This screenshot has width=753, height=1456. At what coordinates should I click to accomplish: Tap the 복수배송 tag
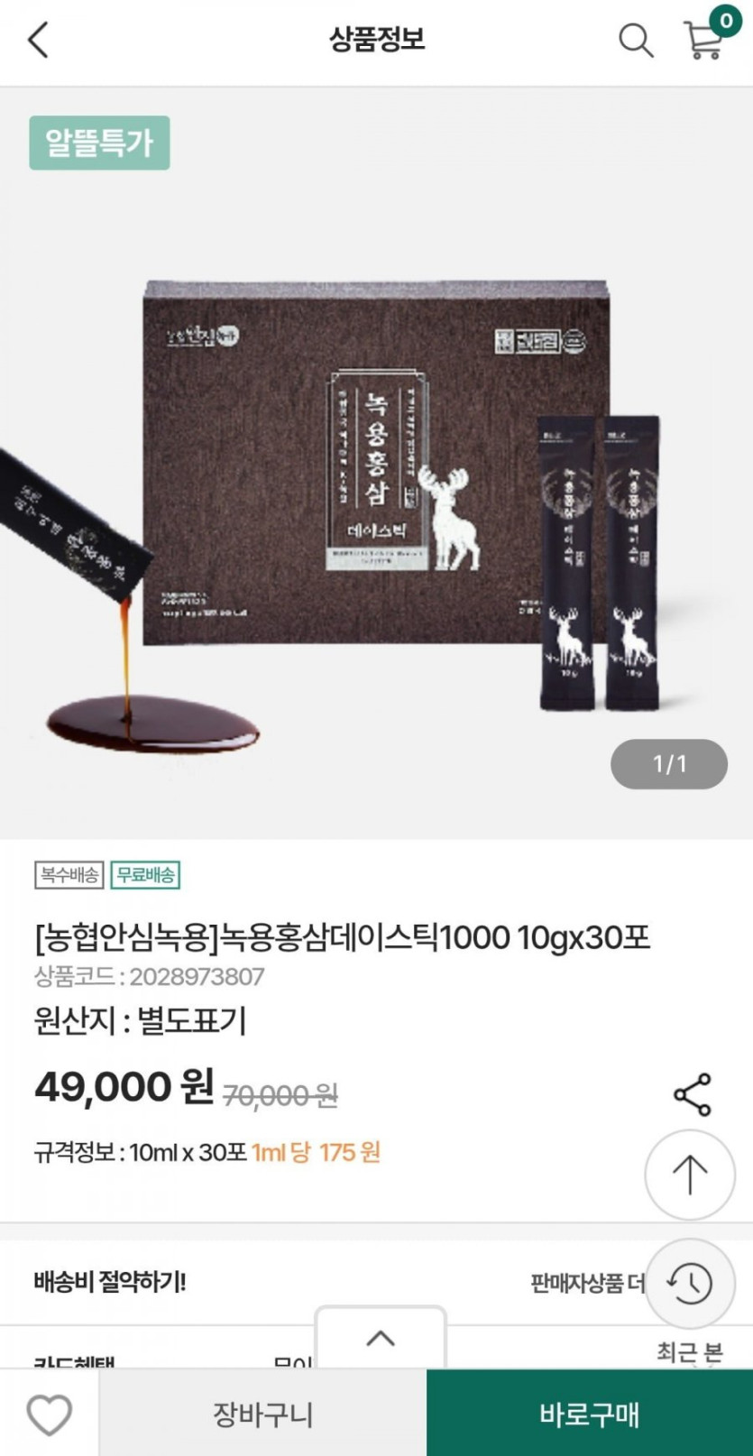click(x=69, y=875)
